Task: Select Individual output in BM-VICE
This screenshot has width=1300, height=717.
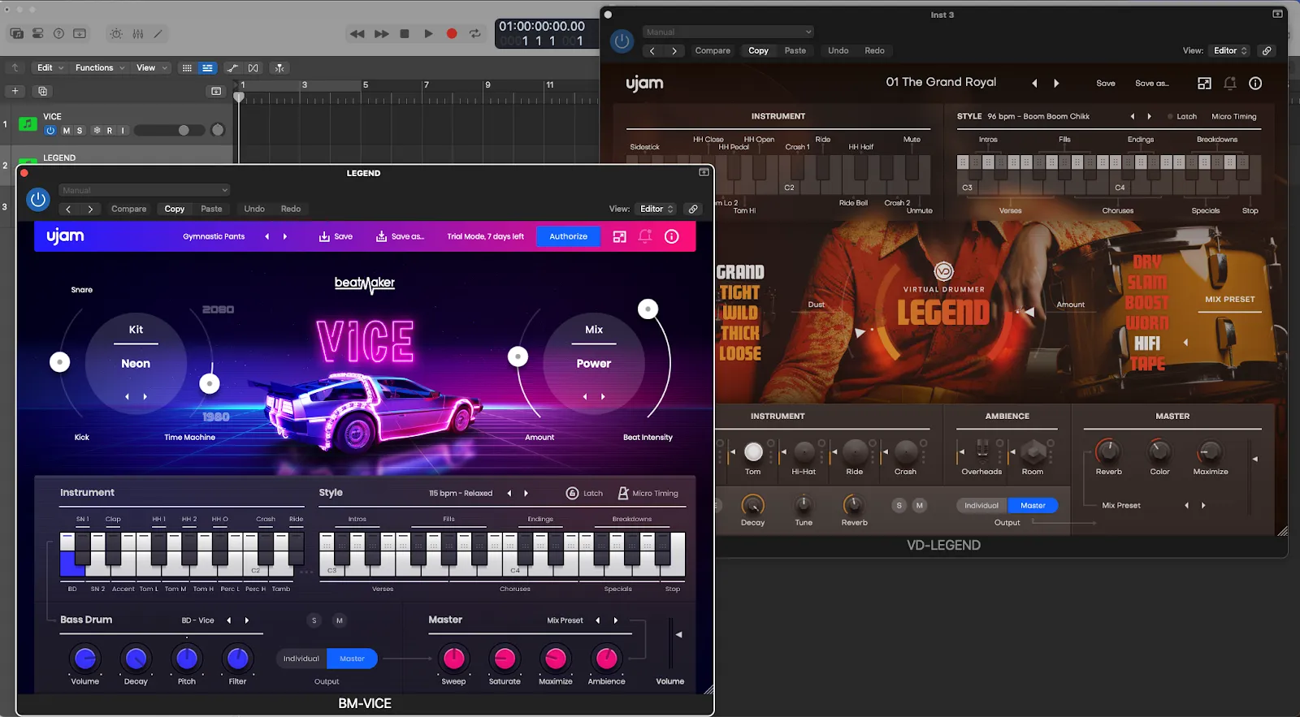Action: pos(301,659)
